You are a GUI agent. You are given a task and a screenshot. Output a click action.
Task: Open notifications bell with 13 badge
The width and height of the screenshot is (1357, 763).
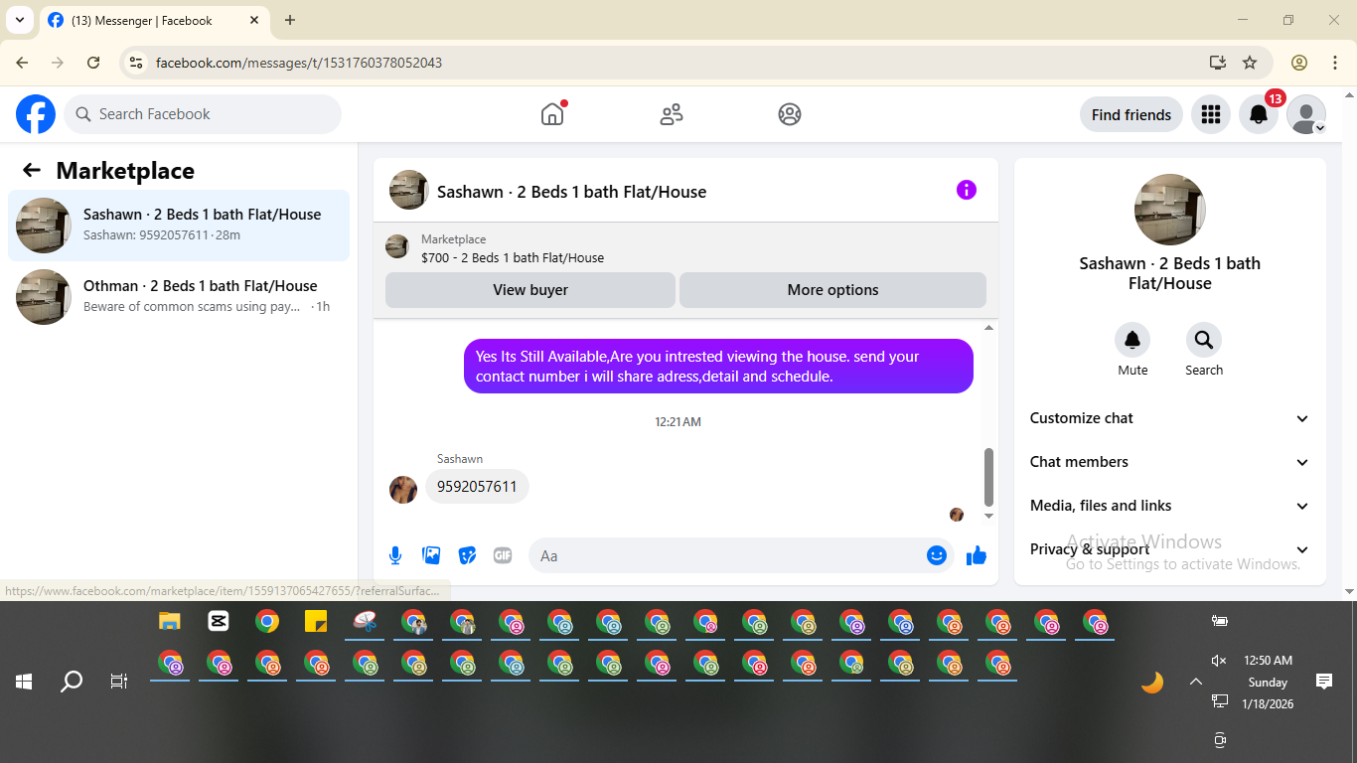1259,114
